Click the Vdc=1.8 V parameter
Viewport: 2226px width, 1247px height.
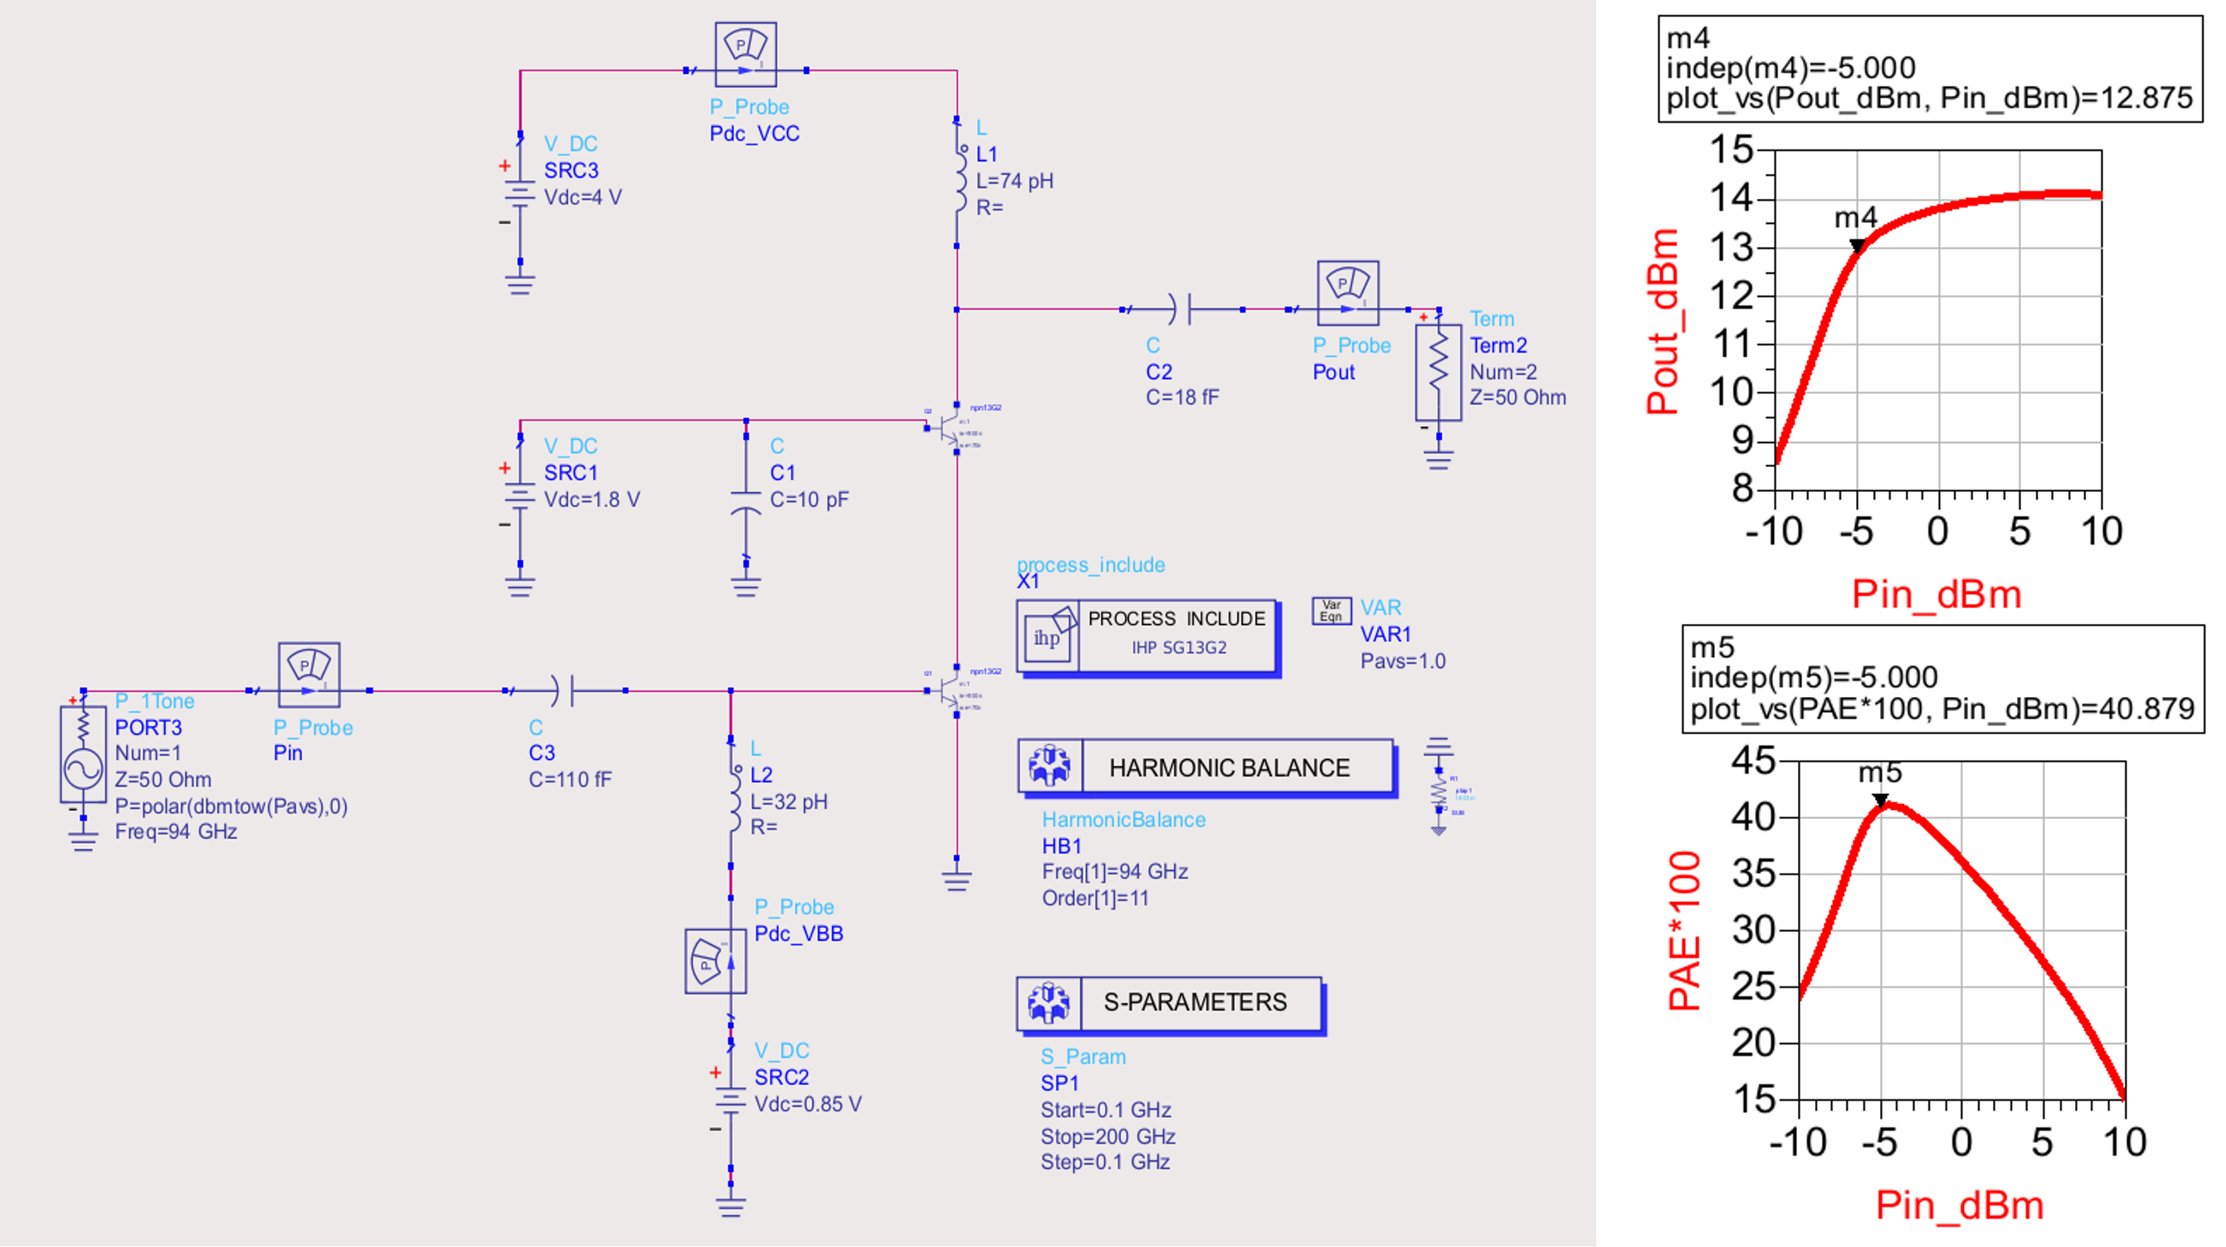click(x=591, y=499)
